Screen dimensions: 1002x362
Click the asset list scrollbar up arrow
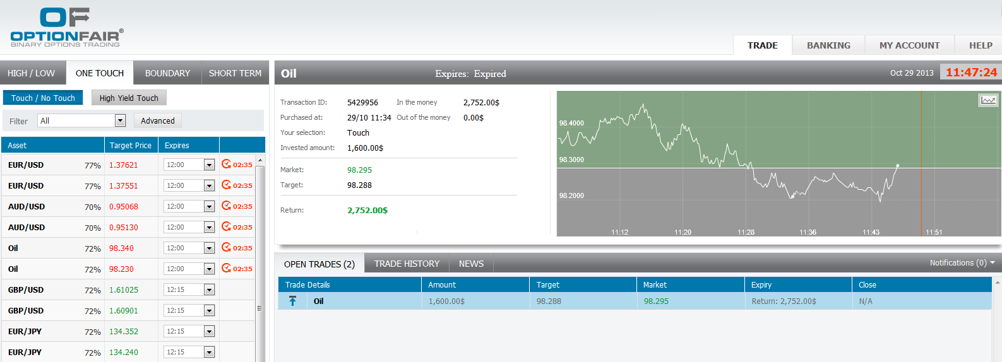pos(259,160)
